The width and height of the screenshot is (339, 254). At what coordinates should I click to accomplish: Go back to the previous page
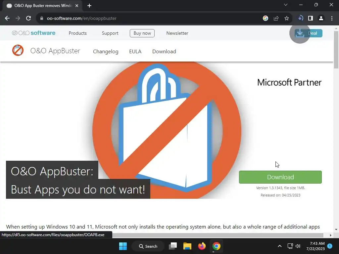(x=7, y=19)
